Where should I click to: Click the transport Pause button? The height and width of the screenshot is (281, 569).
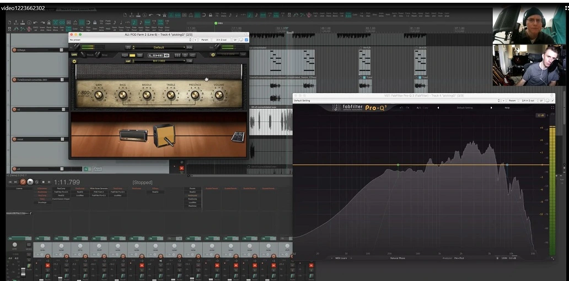point(49,182)
